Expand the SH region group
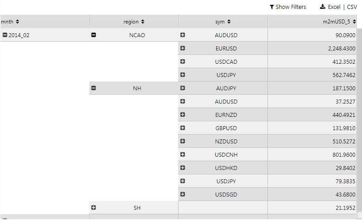Image resolution: width=362 pixels, height=220 pixels. click(93, 208)
